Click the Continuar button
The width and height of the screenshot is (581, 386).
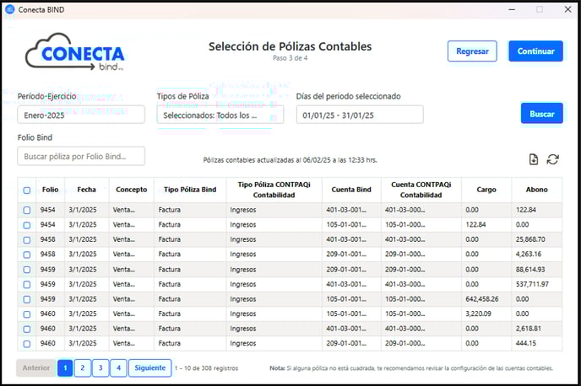[535, 51]
